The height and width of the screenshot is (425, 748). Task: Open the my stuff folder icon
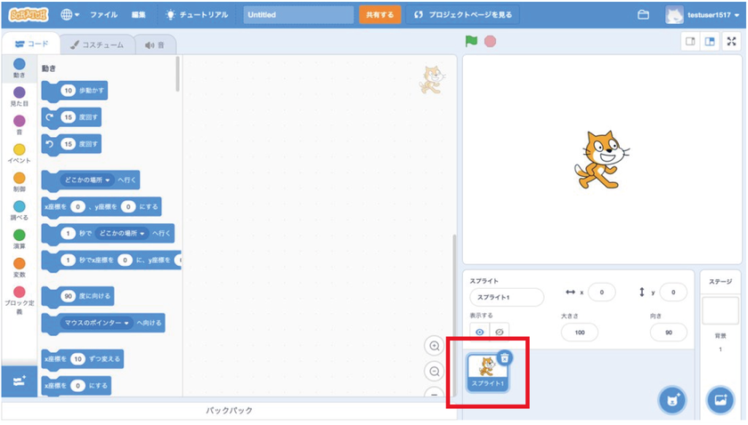click(643, 15)
